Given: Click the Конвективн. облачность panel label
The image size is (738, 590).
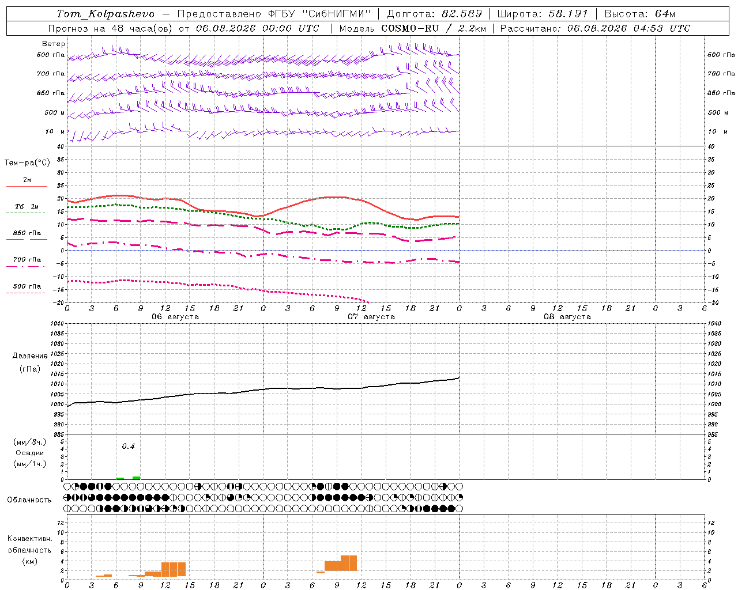Looking at the screenshot, I should pos(29,544).
